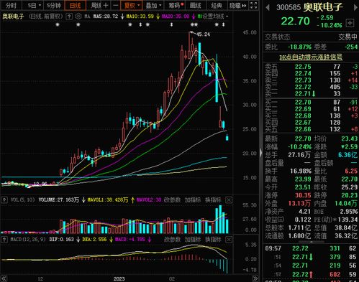Screen dimensions: 359x282
Task: Click 加指标 in the MACD panel
Action: click(x=193, y=240)
